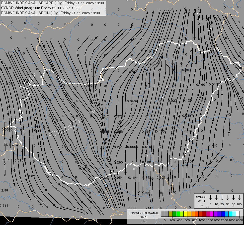This screenshot has width=244, height=225.
Task: Click the 'ECMWF-INDEX-ANAL CAPE' legend label
Action: 144,215
